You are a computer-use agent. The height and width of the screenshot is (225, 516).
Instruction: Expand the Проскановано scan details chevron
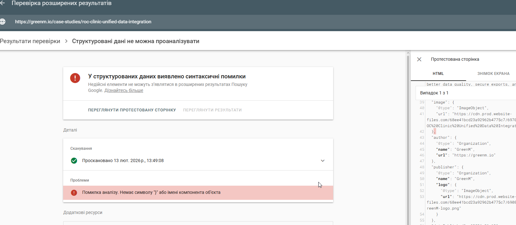(322, 161)
